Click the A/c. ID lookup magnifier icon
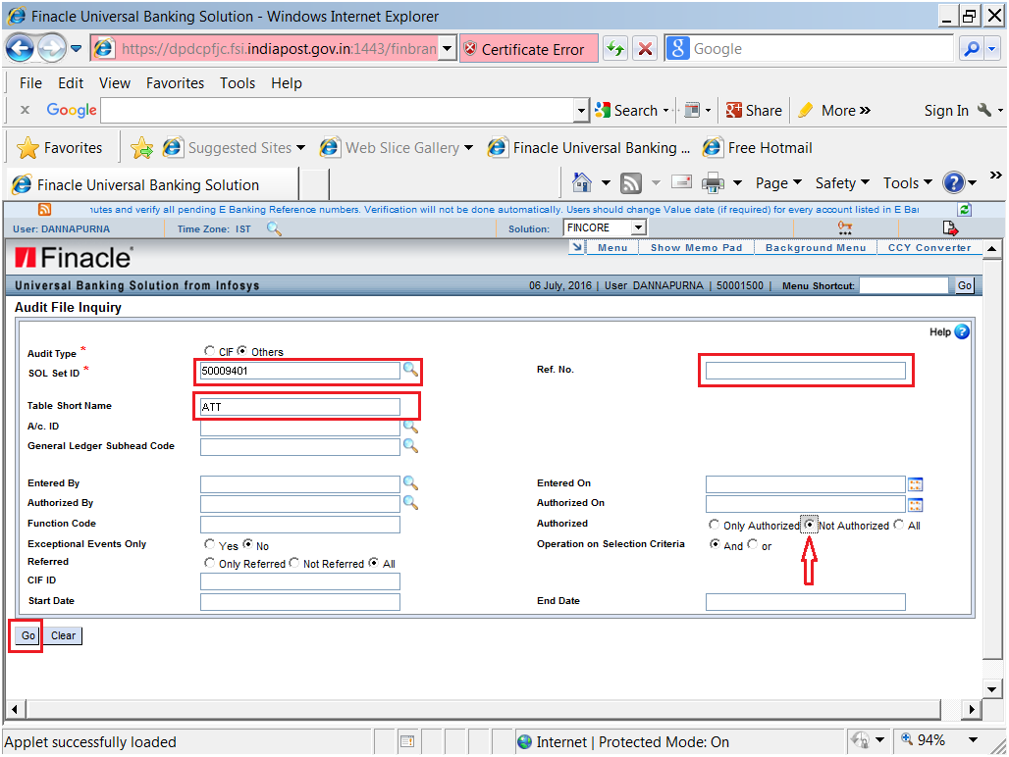1009x757 pixels. pos(411,426)
